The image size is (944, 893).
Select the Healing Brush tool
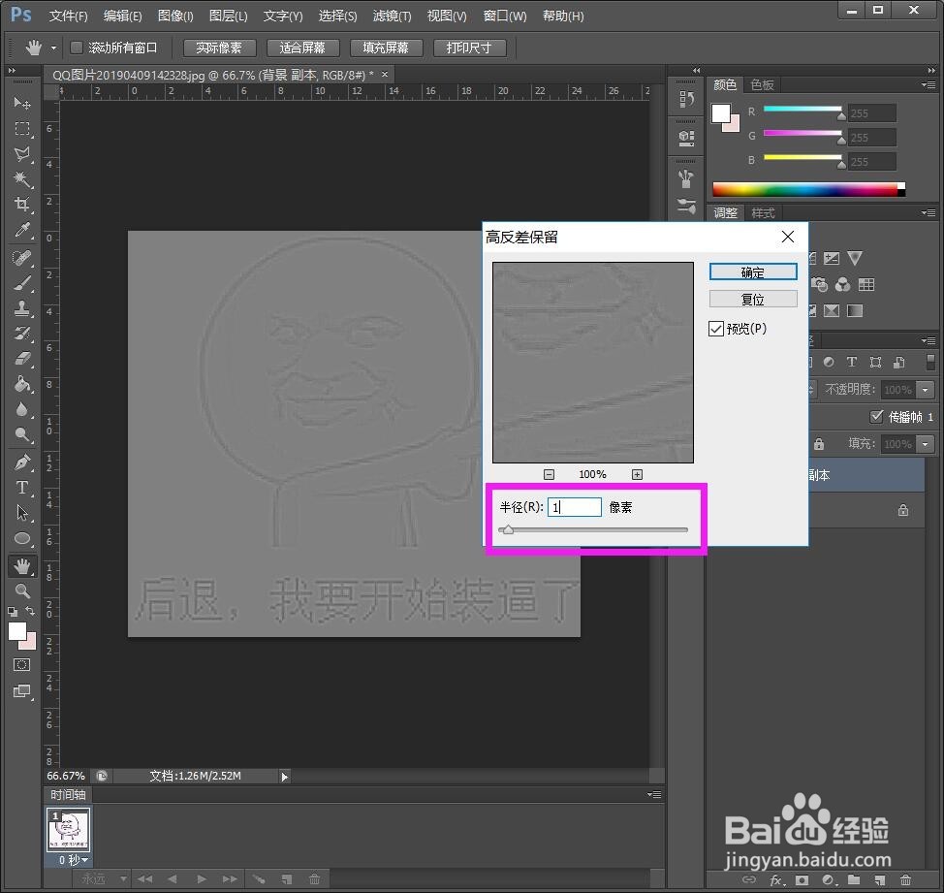click(22, 258)
